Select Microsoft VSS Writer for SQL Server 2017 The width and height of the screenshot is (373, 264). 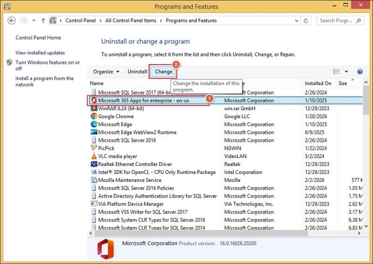[143, 212]
